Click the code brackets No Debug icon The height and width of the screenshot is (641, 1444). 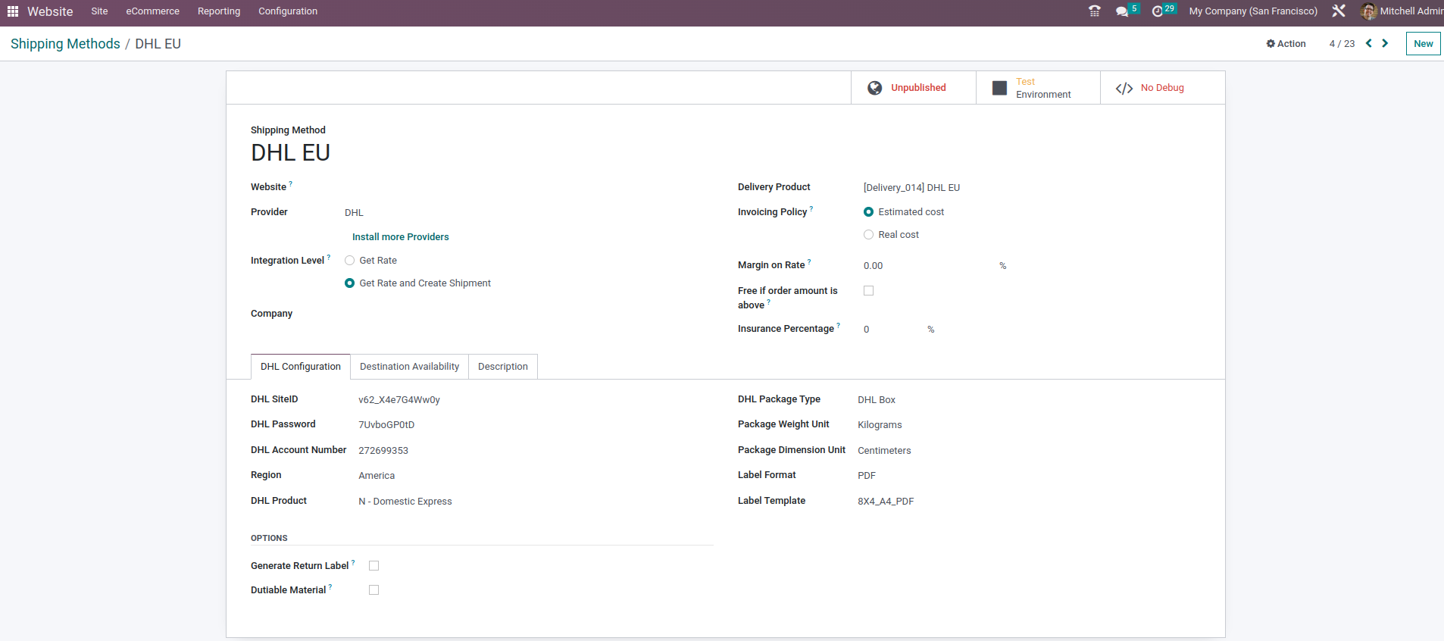point(1124,89)
